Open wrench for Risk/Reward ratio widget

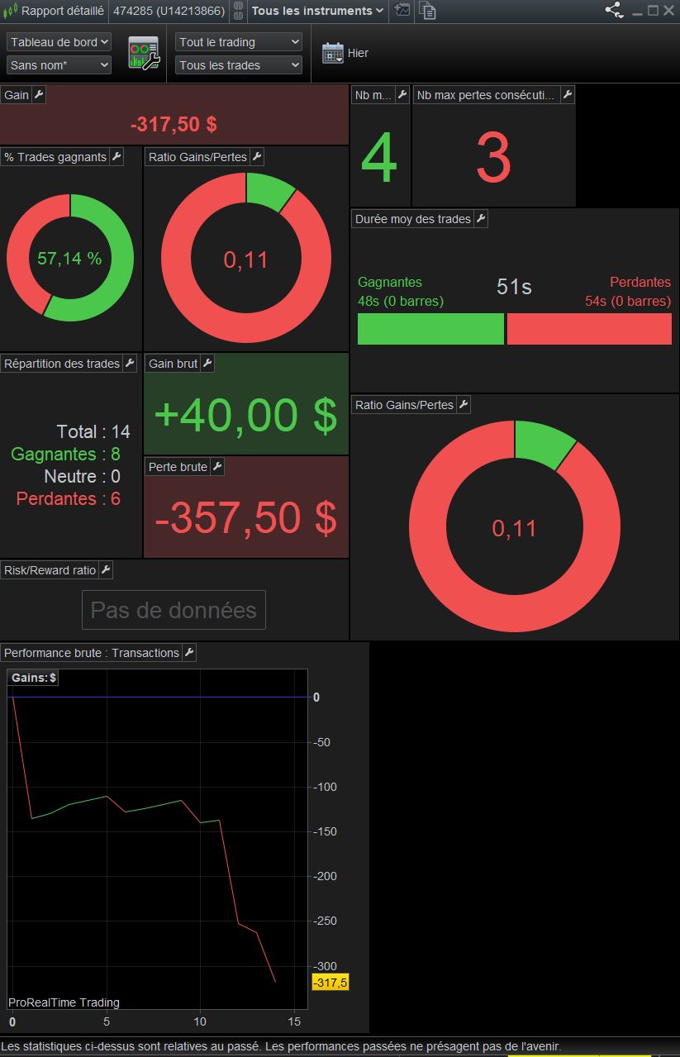106,570
